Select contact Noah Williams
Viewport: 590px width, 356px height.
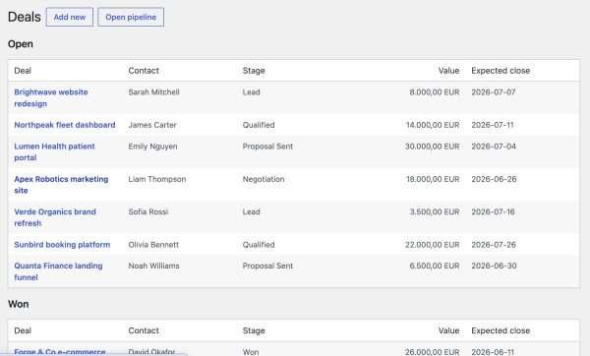[153, 266]
